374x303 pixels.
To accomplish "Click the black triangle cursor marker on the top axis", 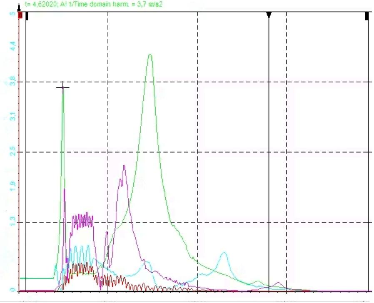I will pos(269,15).
